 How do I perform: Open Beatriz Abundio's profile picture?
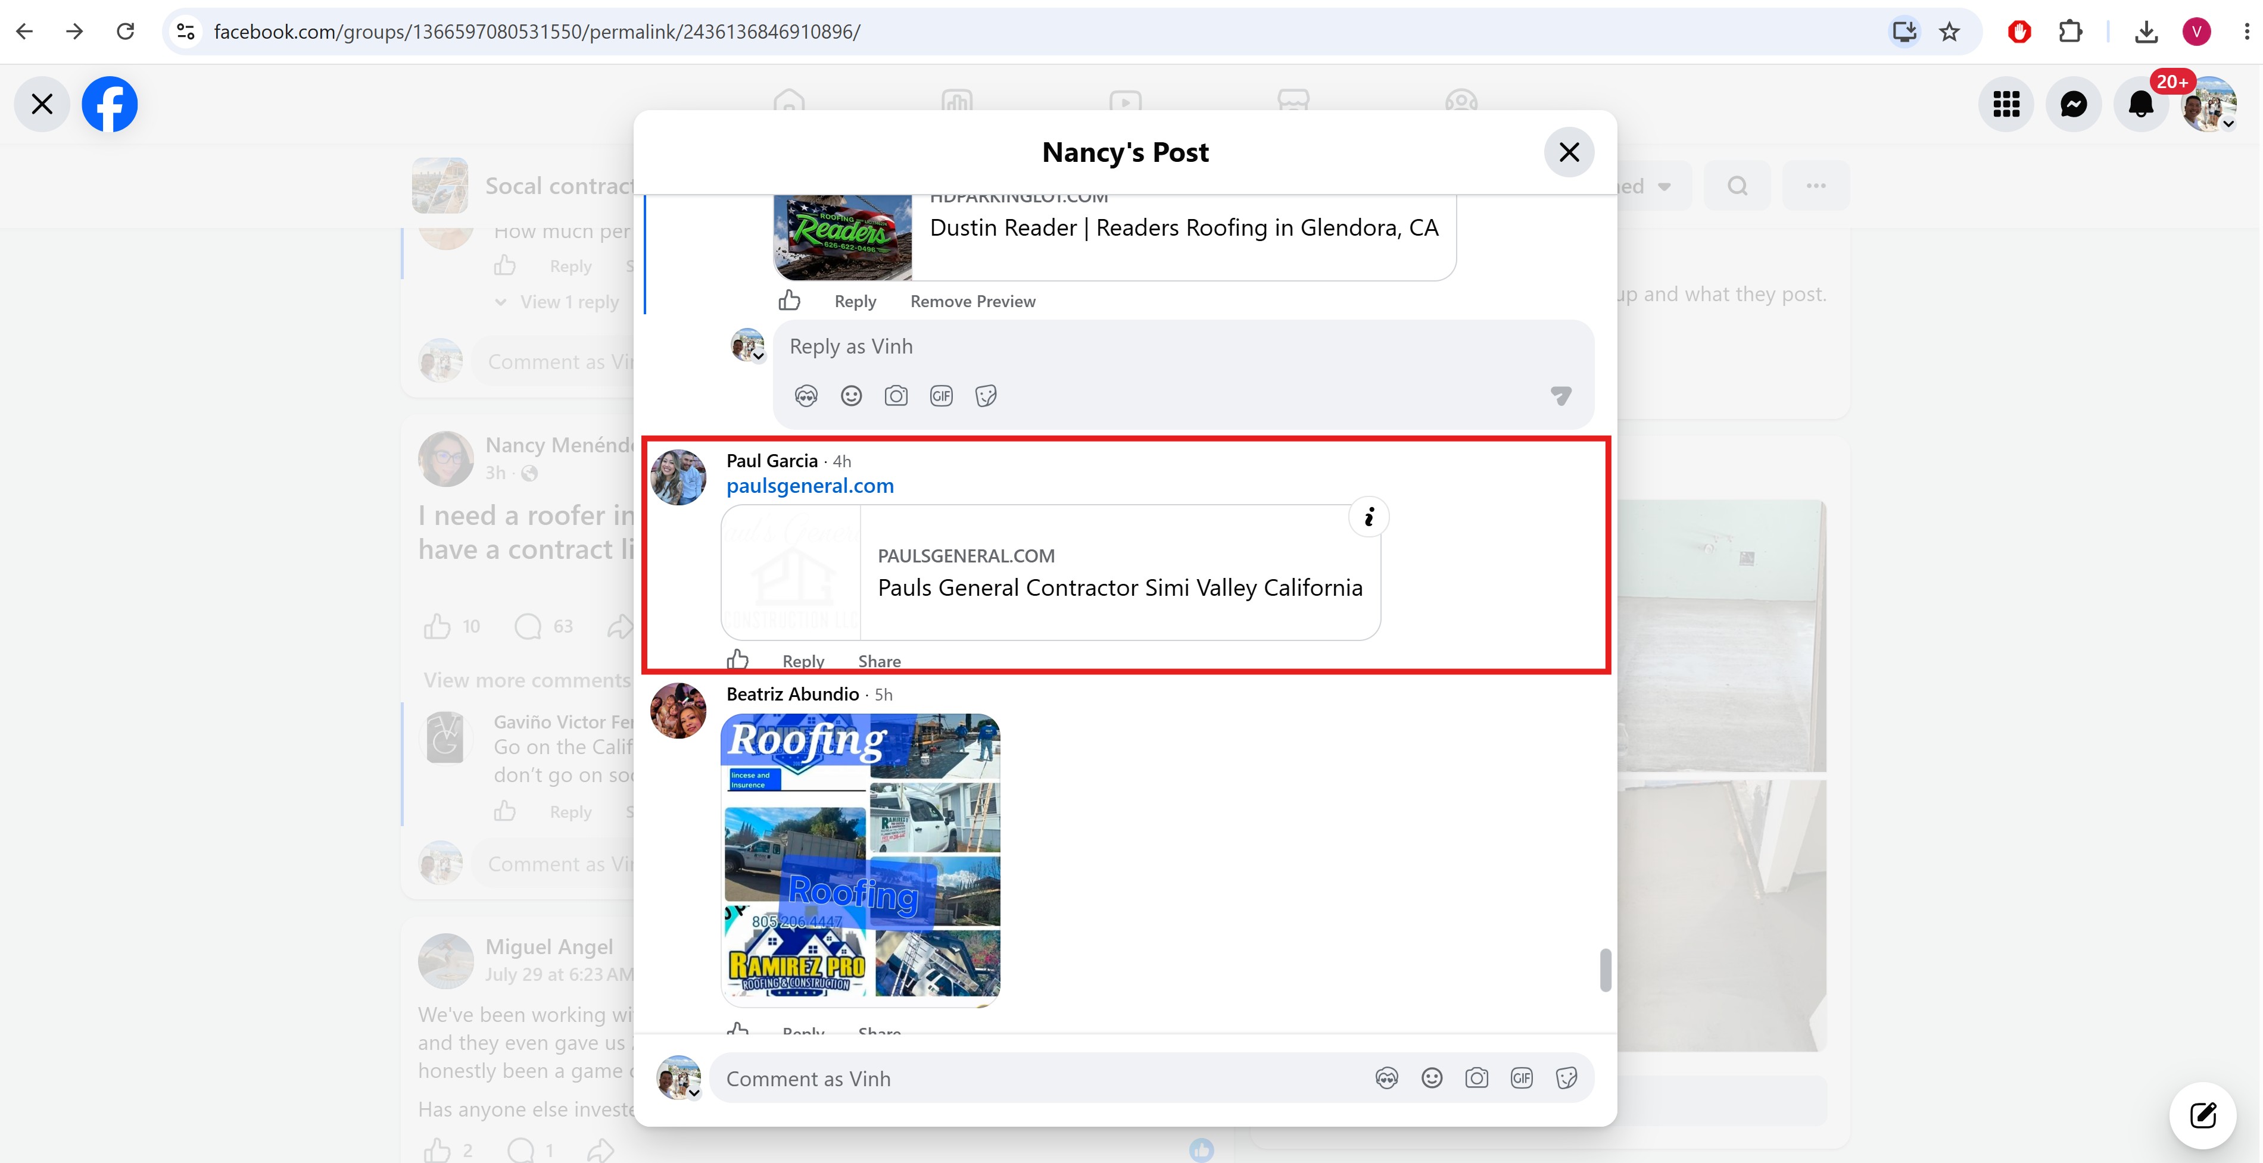[678, 711]
